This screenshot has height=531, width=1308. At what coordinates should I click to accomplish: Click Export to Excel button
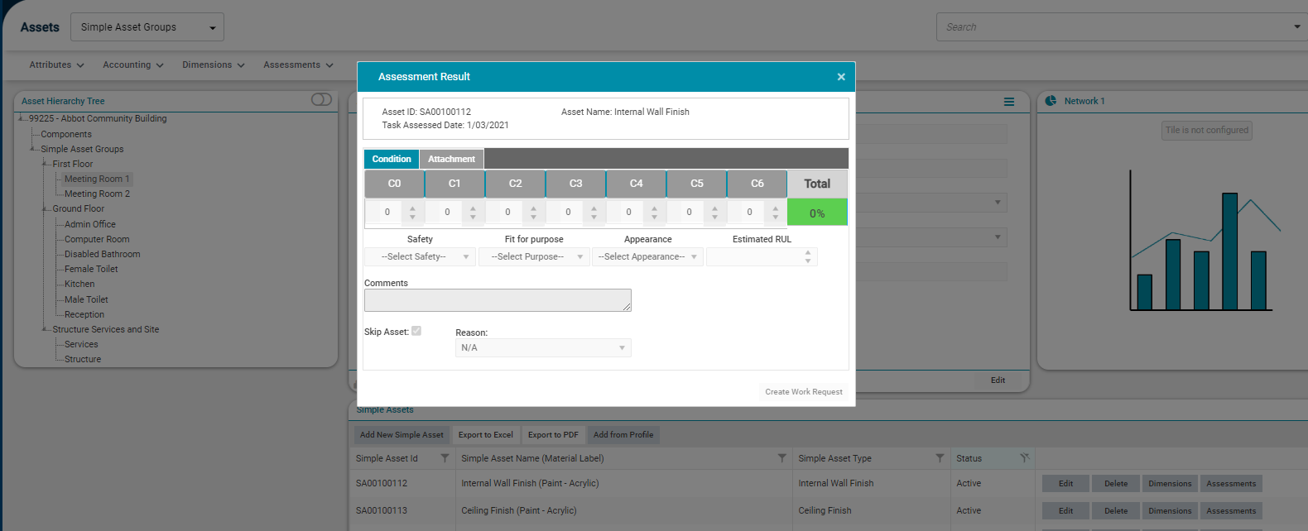[485, 435]
